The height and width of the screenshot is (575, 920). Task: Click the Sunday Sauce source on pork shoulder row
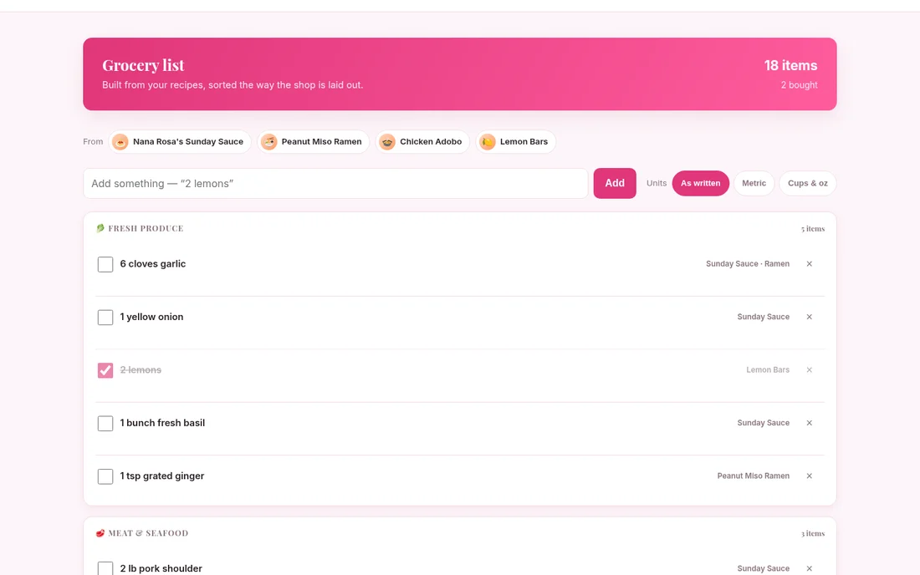point(764,568)
